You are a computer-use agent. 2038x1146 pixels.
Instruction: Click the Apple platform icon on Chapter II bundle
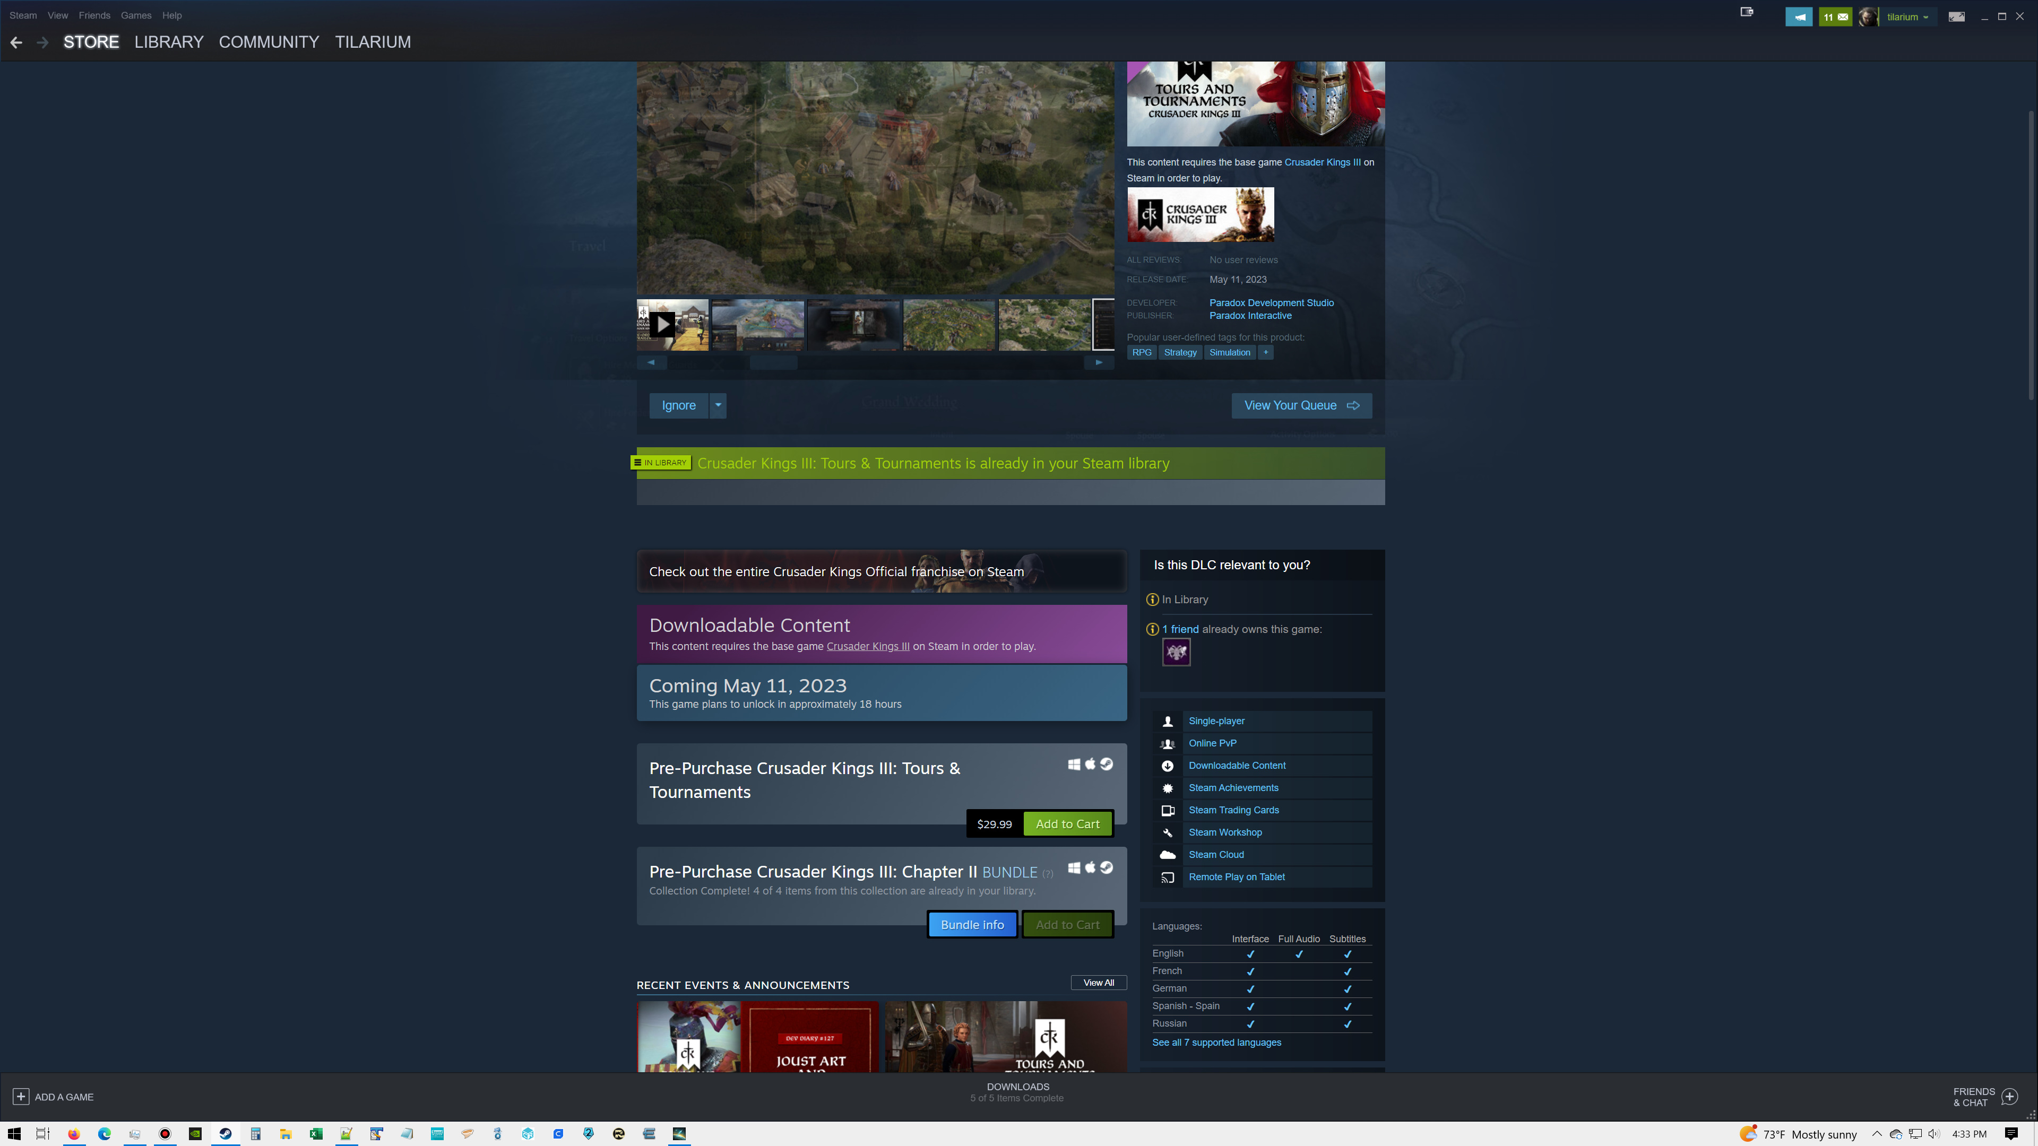click(x=1090, y=867)
